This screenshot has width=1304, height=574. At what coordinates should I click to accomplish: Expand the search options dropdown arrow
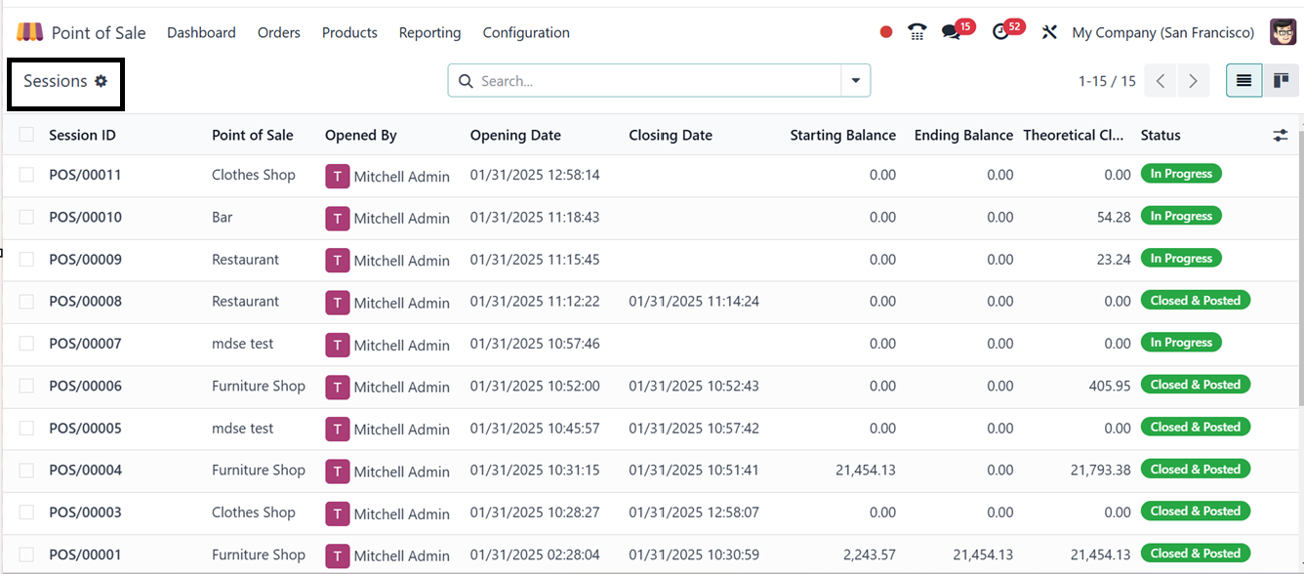[x=856, y=81]
